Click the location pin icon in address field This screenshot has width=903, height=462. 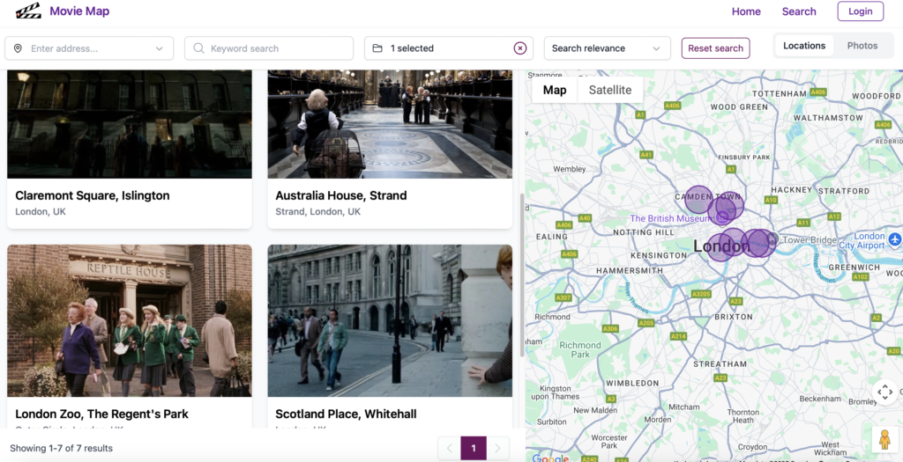(x=19, y=48)
